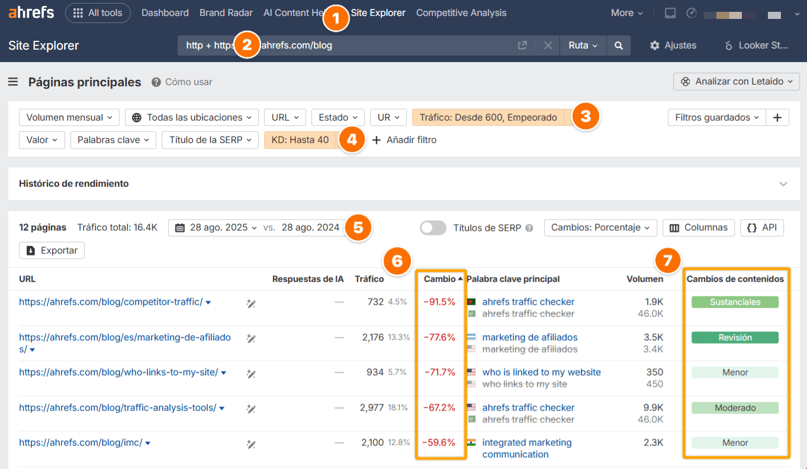
Task: Edit the KD: Hasta 40 filter
Action: [x=300, y=140]
